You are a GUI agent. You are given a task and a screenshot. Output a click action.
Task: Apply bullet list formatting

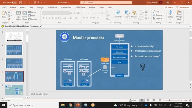pos(84,13)
